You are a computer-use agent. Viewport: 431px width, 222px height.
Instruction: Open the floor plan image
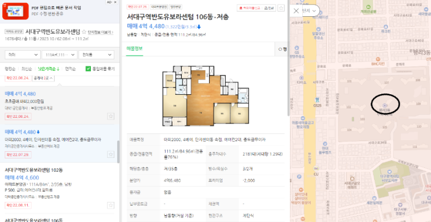click(206, 96)
